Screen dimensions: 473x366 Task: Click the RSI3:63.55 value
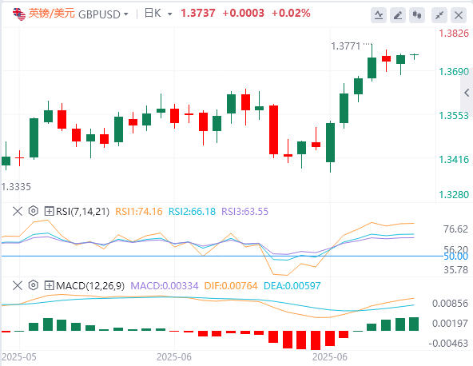[x=244, y=211]
